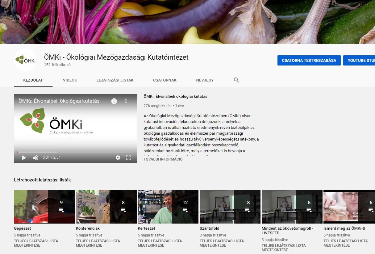Click the playlist icon on Kertészet thumbnail
This screenshot has height=254, width=375.
click(185, 210)
